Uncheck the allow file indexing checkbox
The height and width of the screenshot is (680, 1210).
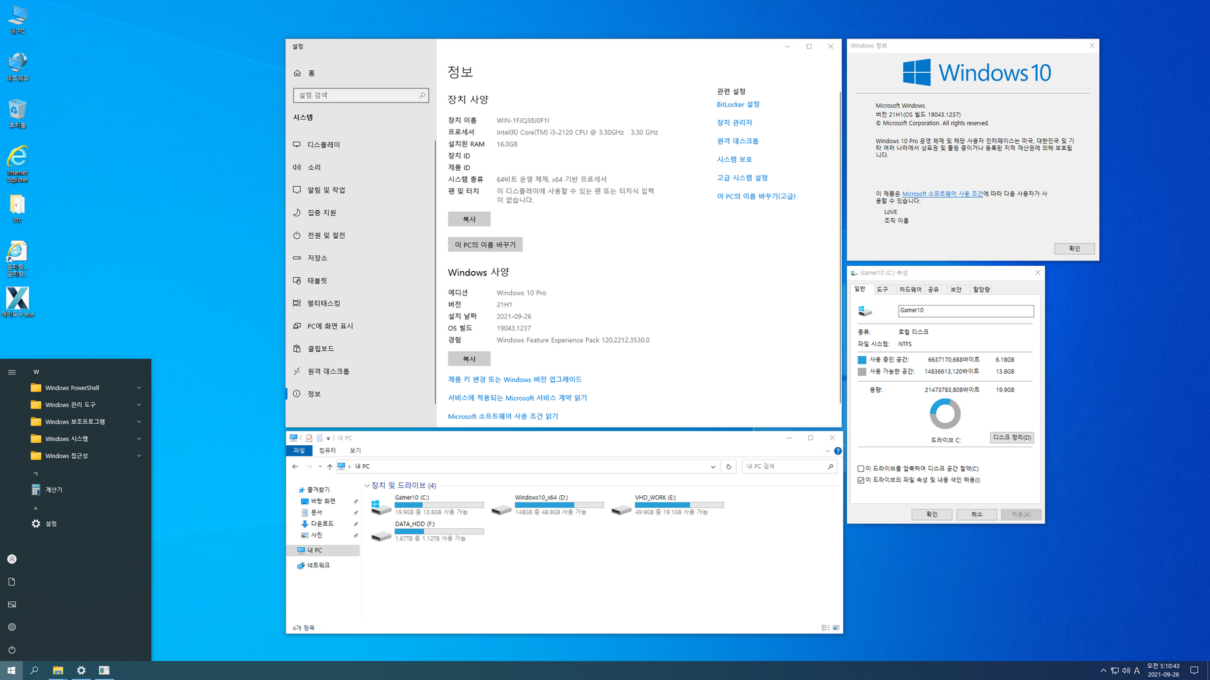[x=861, y=480]
